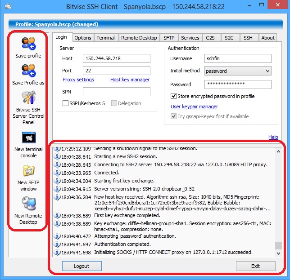Image resolution: width=290 pixels, height=280 pixels.
Task: Click the Exit button
Action: 256,266
